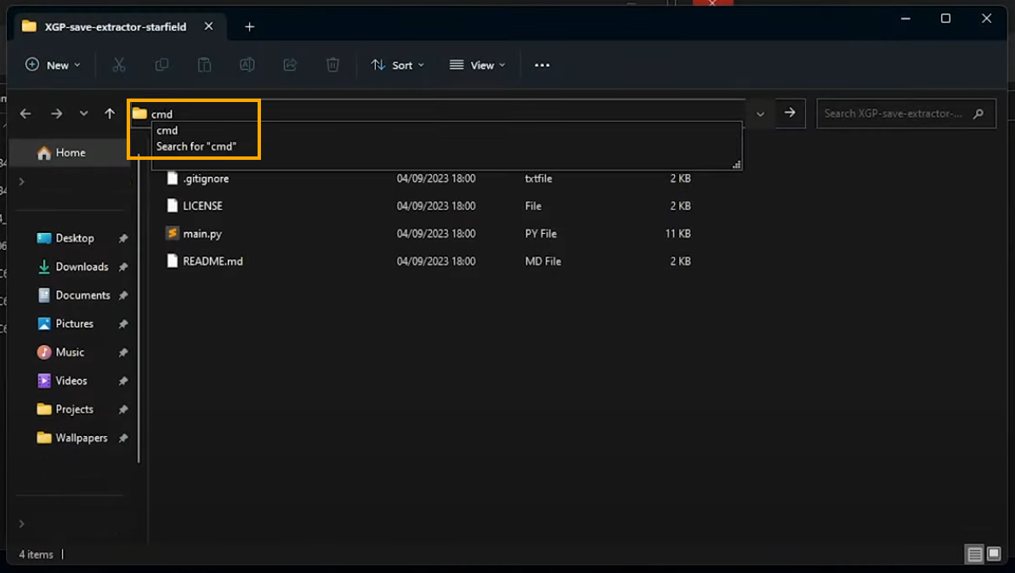The image size is (1015, 573).
Task: Click the pin icon next to Projects
Action: point(123,410)
